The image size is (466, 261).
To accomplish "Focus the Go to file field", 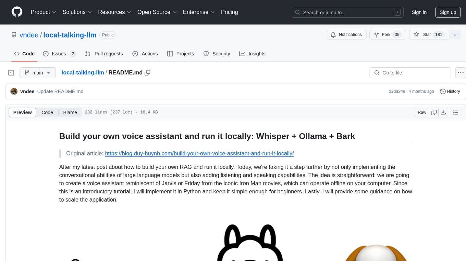I will point(410,73).
